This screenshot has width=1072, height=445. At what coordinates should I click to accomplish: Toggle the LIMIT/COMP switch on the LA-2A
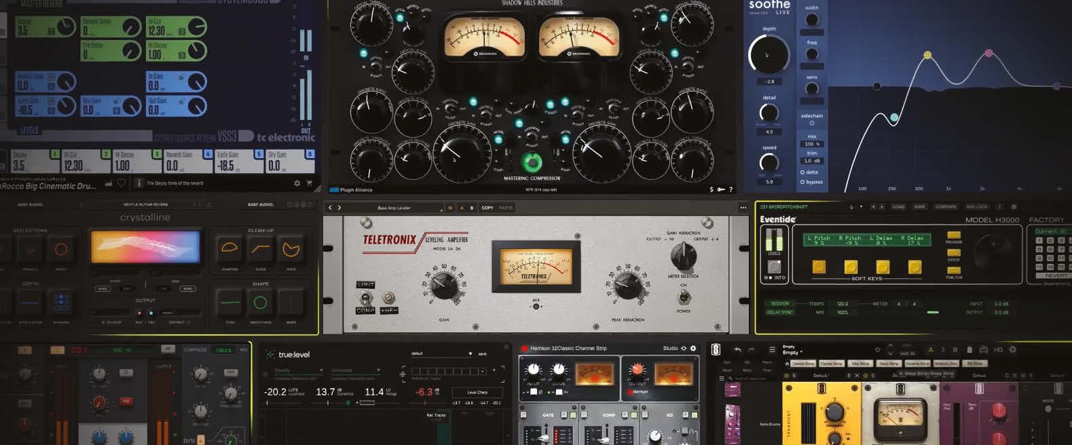tap(366, 297)
